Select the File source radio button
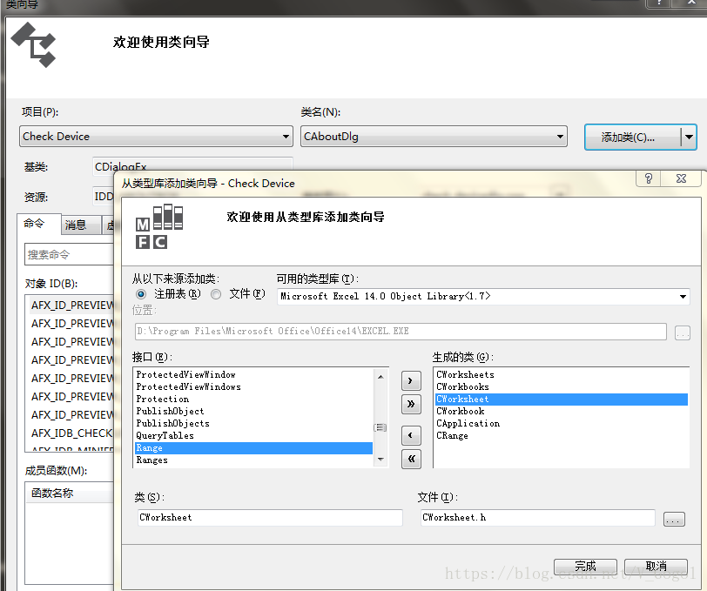 point(216,294)
